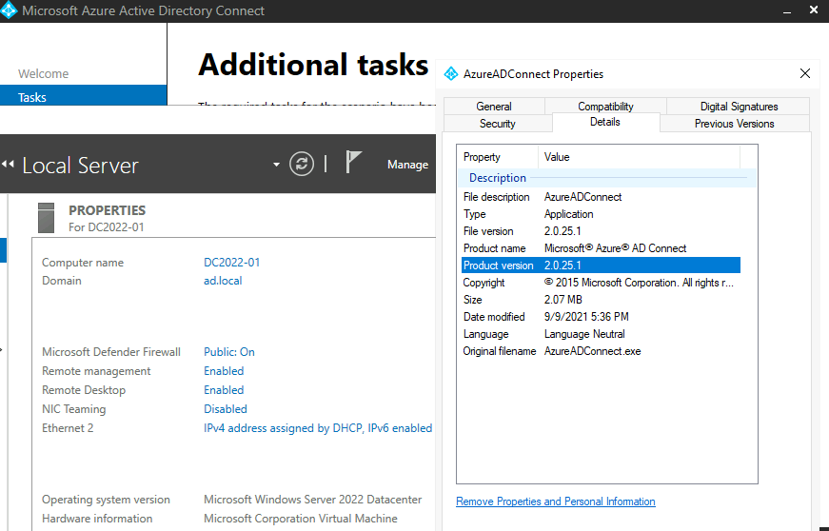The width and height of the screenshot is (829, 531).
Task: Click Remove Properties and Personal Information link
Action: [555, 501]
